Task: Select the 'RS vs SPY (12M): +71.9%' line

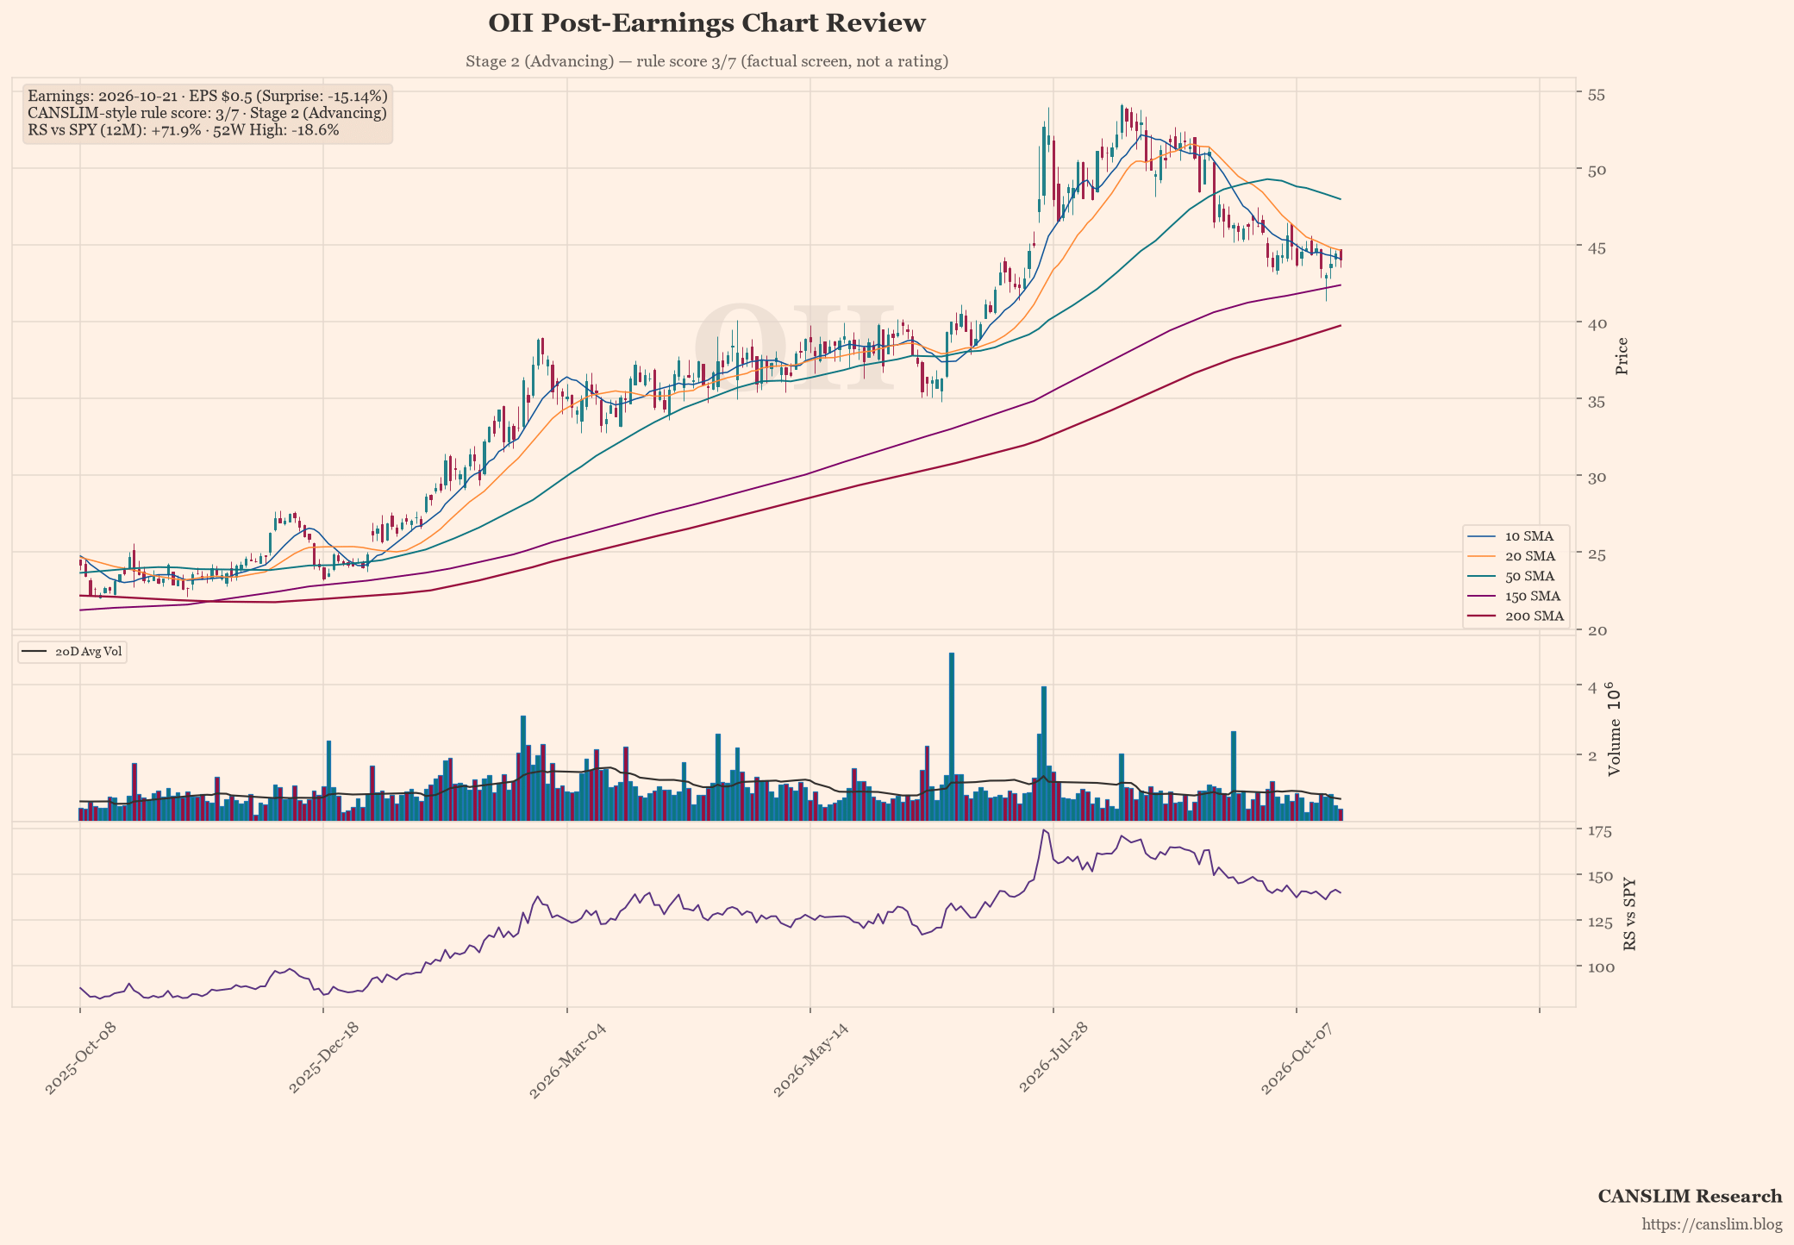Action: point(184,130)
